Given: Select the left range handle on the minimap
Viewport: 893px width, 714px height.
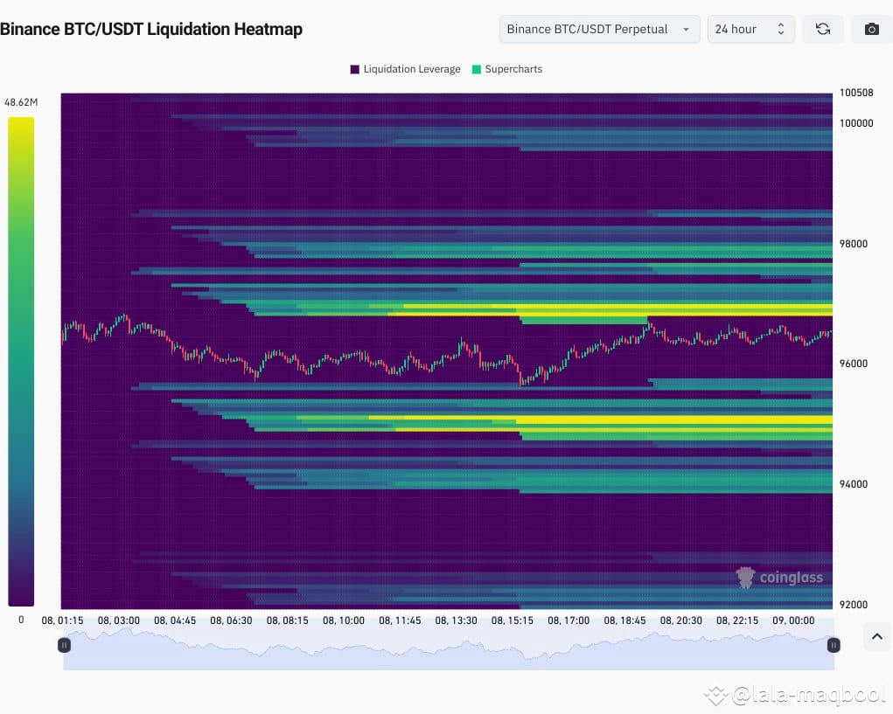Looking at the screenshot, I should coord(64,645).
